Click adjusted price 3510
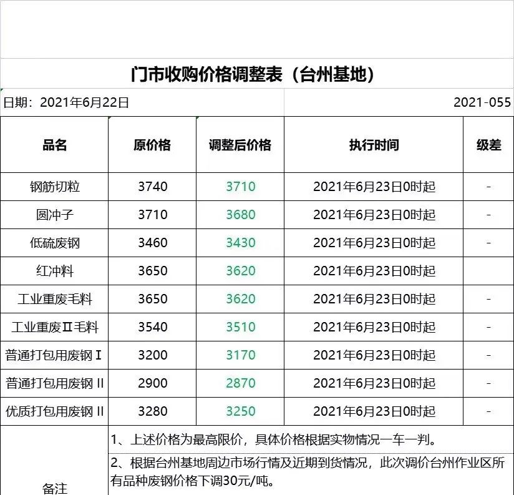The height and width of the screenshot is (495, 514). pyautogui.click(x=241, y=326)
